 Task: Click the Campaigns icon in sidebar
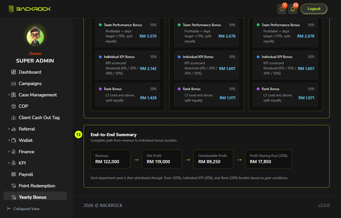(x=14, y=84)
